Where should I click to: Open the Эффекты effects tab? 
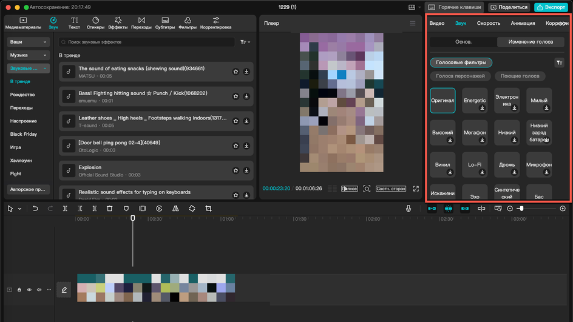point(118,23)
